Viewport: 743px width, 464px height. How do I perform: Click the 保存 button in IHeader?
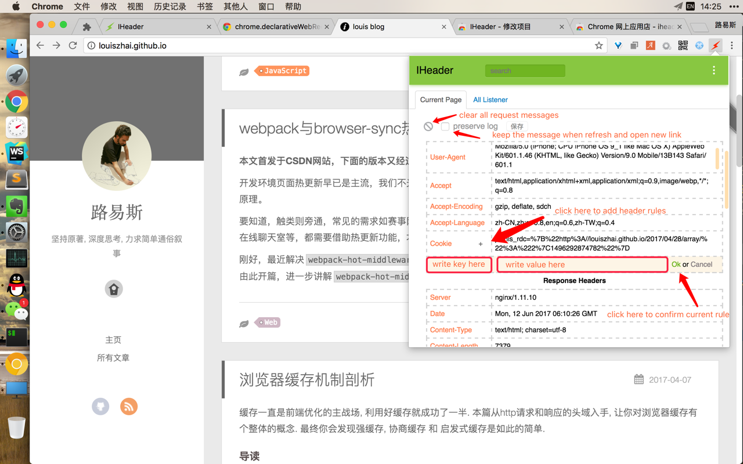click(517, 126)
